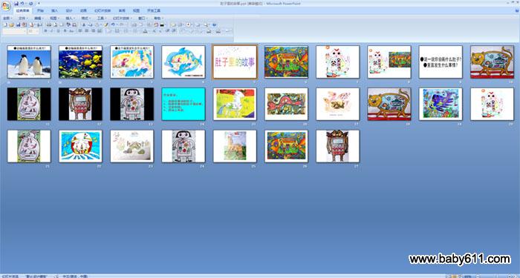The height and width of the screenshot is (278, 520).
Task: Select slide 19 with blue fish drawing
Action: click(441, 104)
